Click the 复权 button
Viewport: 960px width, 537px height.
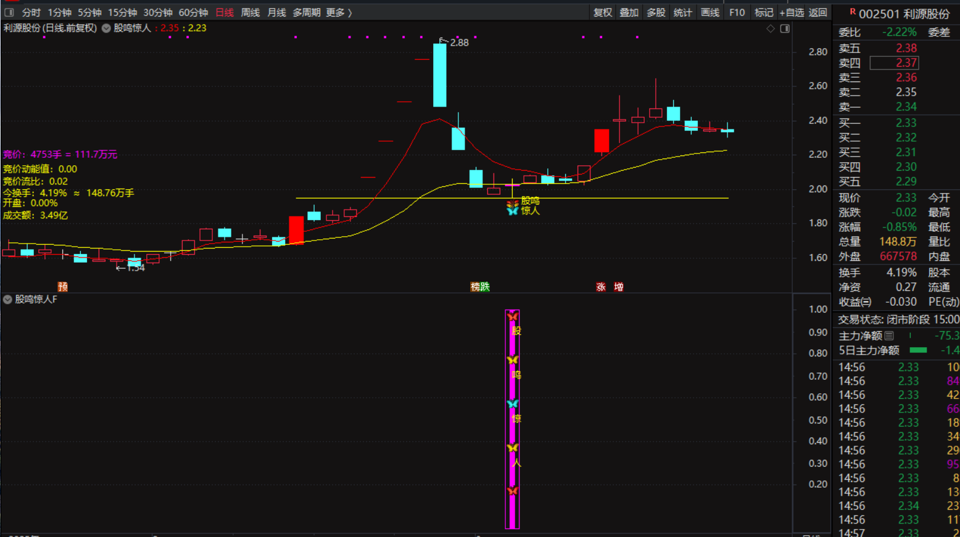[602, 12]
